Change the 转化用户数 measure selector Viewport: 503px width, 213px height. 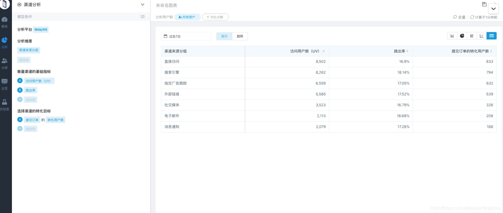pyautogui.click(x=56, y=120)
